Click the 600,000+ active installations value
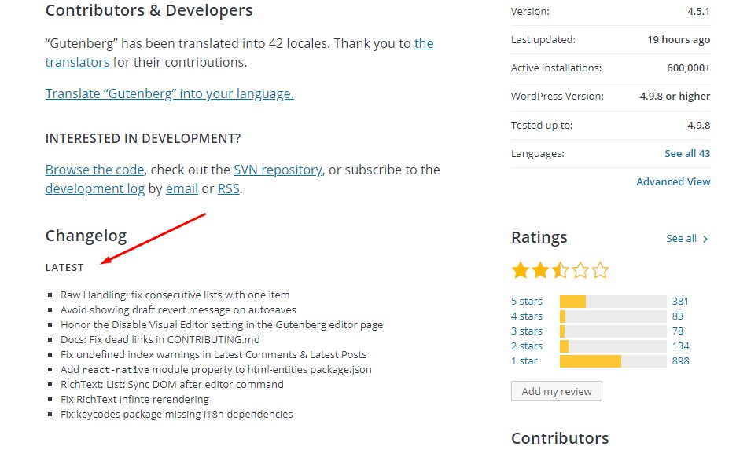The width and height of the screenshot is (736, 450). click(x=689, y=68)
